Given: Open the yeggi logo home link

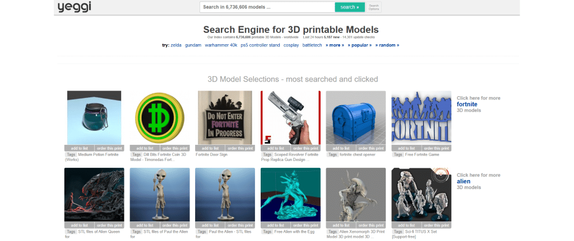Looking at the screenshot, I should 74,7.
